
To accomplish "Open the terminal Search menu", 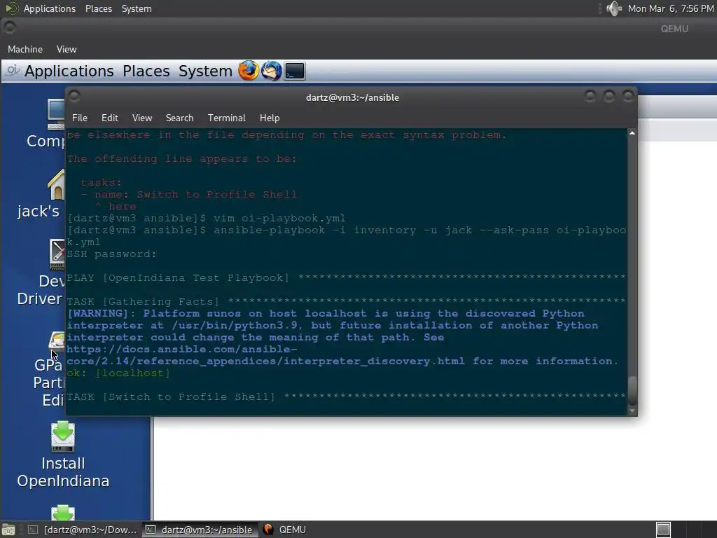I will [180, 118].
